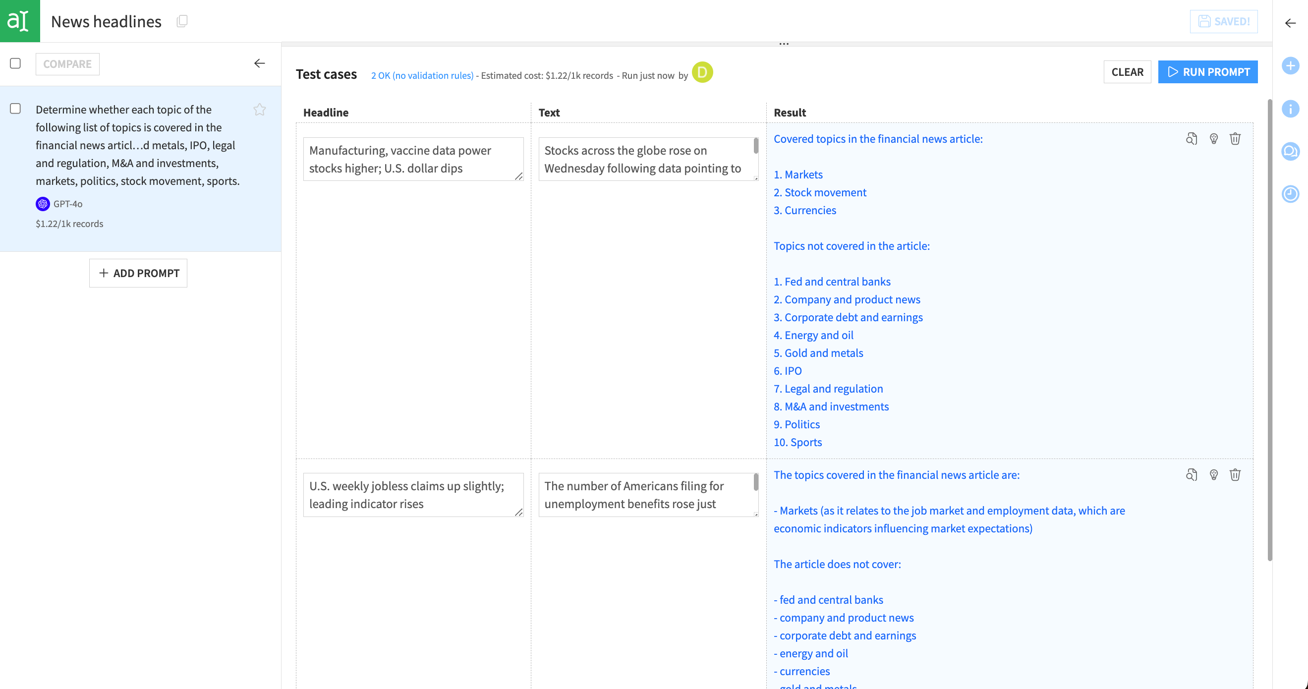Click resize grip of jobless claims headline field
The width and height of the screenshot is (1308, 689).
518,513
